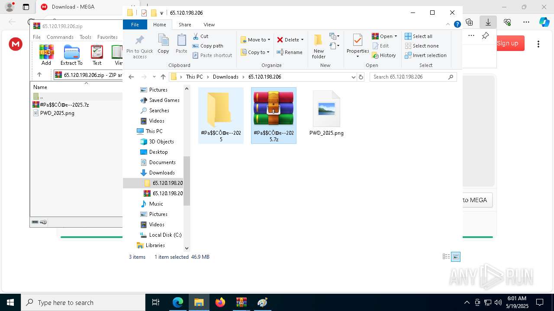
Task: Open WinRAR Commands menu
Action: point(60,37)
